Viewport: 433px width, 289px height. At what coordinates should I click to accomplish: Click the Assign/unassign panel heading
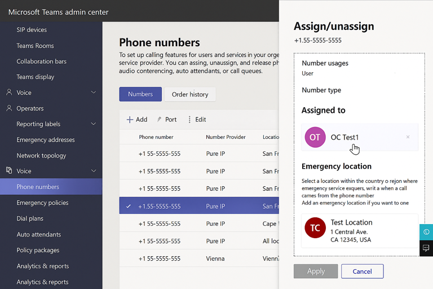[x=334, y=27]
